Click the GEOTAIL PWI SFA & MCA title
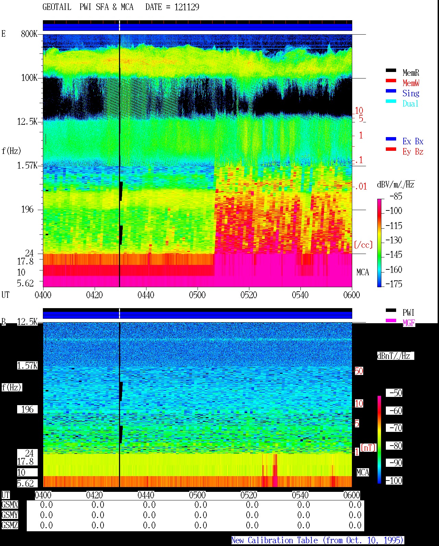Screen dimensions: 439x546 [88, 7]
